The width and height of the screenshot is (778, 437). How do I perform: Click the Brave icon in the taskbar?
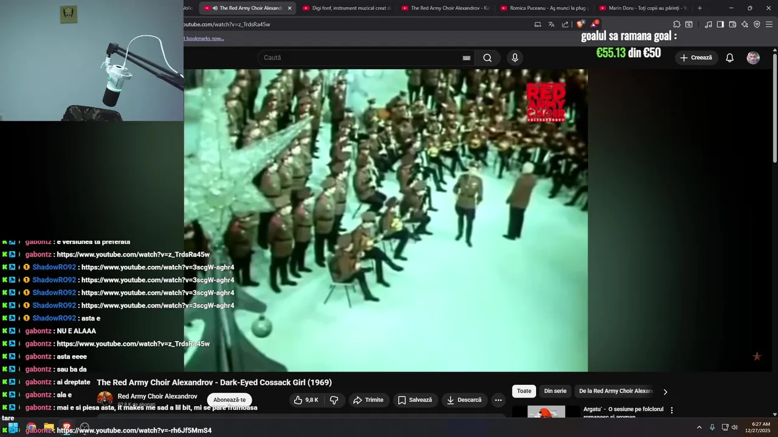(67, 428)
